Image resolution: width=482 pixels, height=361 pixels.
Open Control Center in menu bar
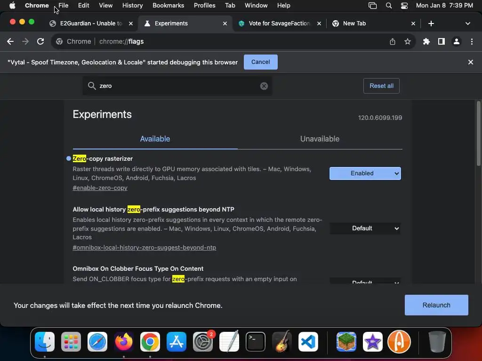(x=404, y=6)
